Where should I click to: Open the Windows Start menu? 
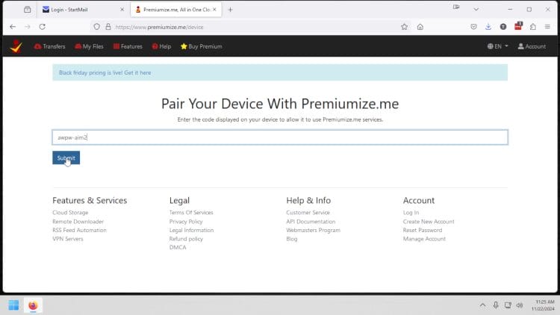pos(13,305)
